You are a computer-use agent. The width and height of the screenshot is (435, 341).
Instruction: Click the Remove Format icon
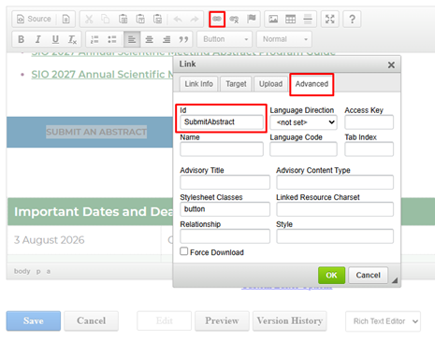pos(72,39)
